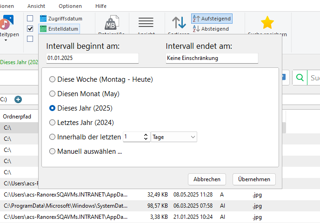Open the Dateigröße MB weight icon

click(x=112, y=22)
